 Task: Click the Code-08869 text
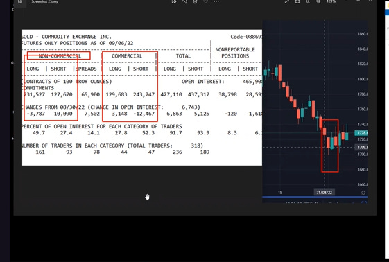click(246, 37)
